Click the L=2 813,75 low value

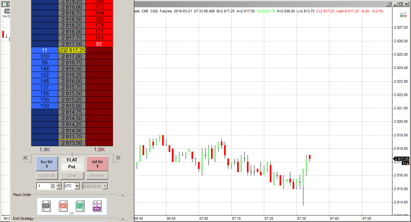click(x=306, y=11)
